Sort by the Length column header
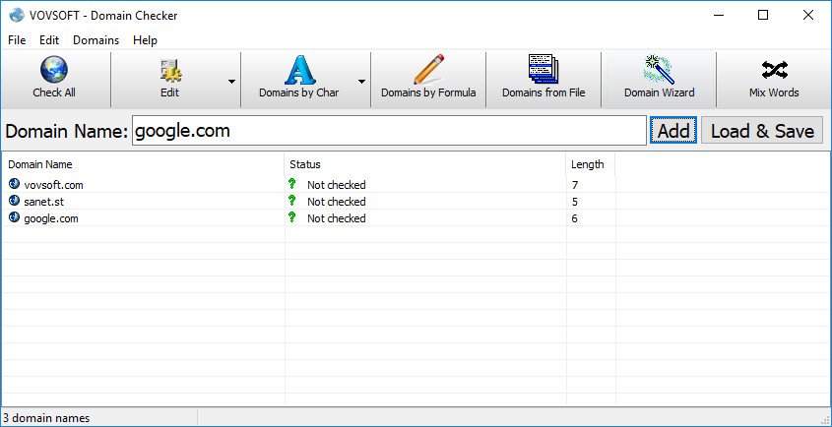This screenshot has height=427, width=832. (591, 164)
